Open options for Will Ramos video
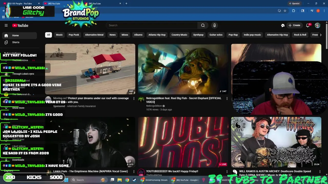The image size is (328, 184). [x=320, y=171]
